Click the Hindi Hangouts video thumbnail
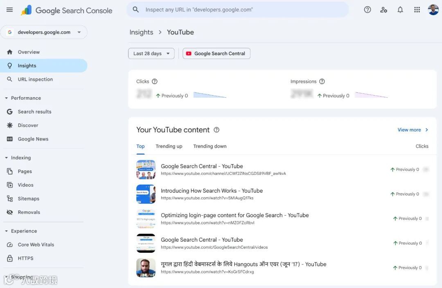The height and width of the screenshot is (288, 442). click(146, 268)
